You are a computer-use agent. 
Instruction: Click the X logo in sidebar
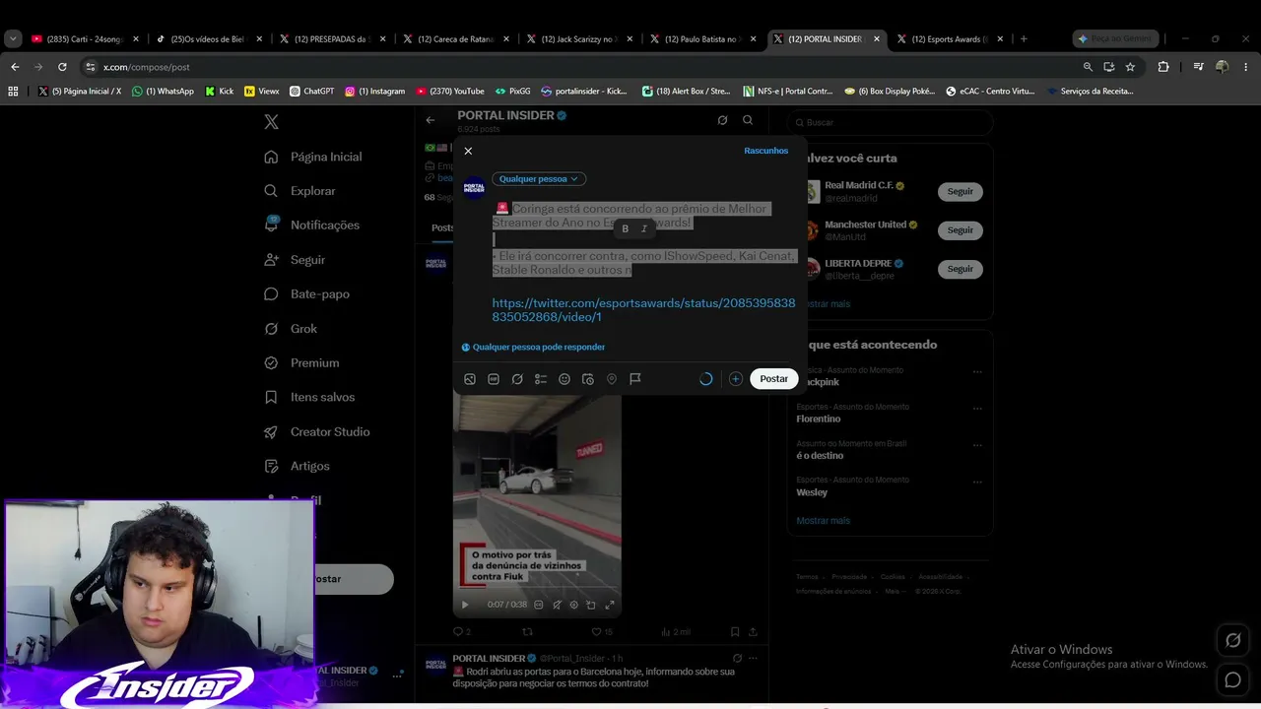(x=272, y=122)
